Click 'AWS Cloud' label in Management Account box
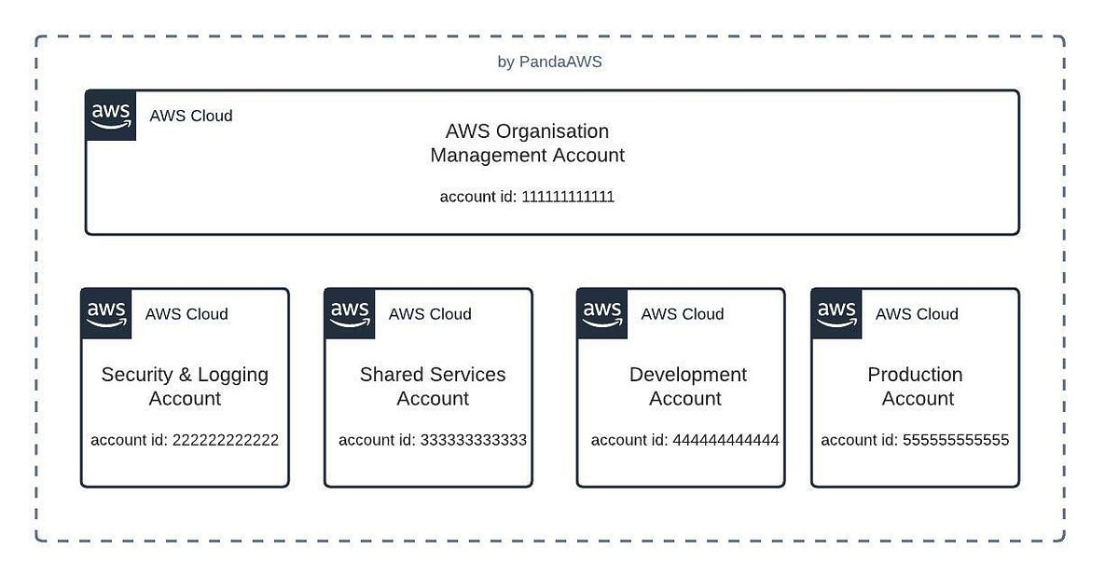The height and width of the screenshot is (577, 1119). 191,116
